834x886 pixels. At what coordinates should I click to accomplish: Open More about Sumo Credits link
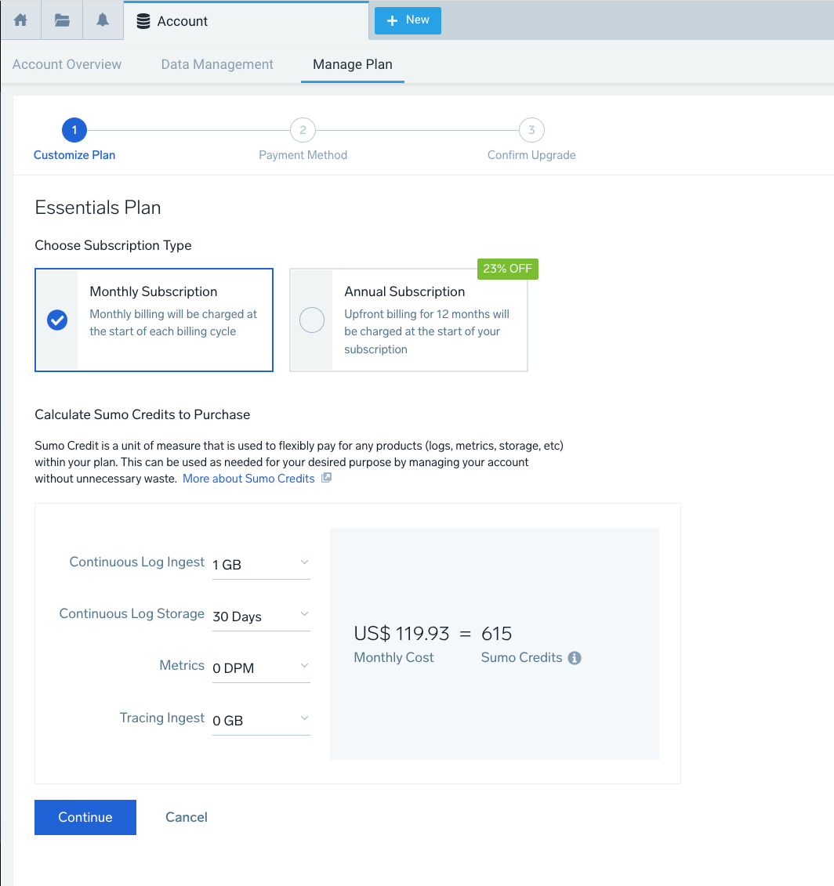(248, 478)
